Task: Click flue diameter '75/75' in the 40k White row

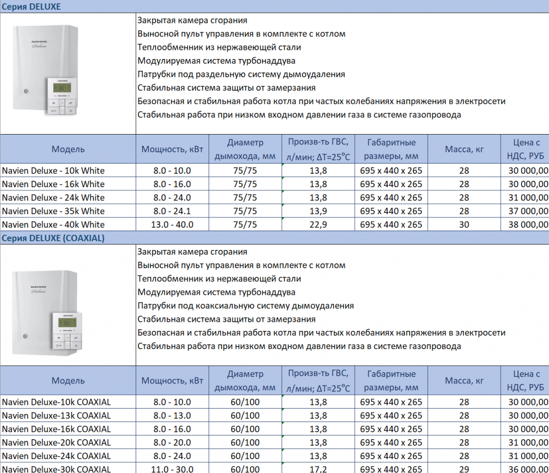Action: (245, 224)
